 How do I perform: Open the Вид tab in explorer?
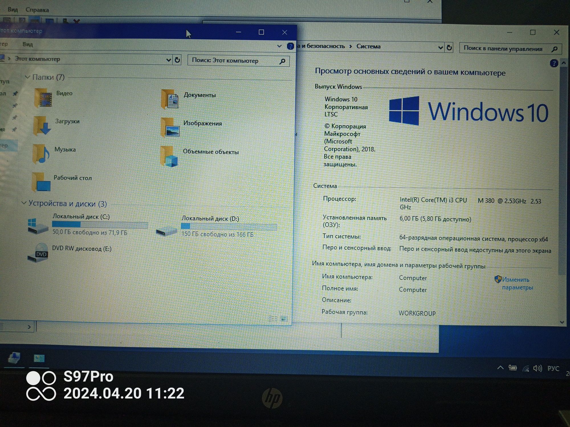[x=28, y=44]
